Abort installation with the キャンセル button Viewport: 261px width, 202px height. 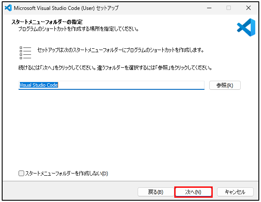click(x=235, y=192)
